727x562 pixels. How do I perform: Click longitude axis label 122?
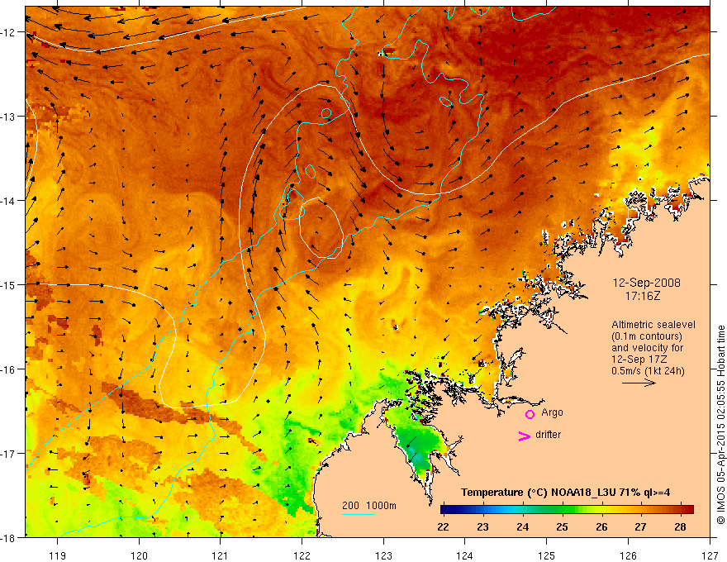(x=302, y=555)
